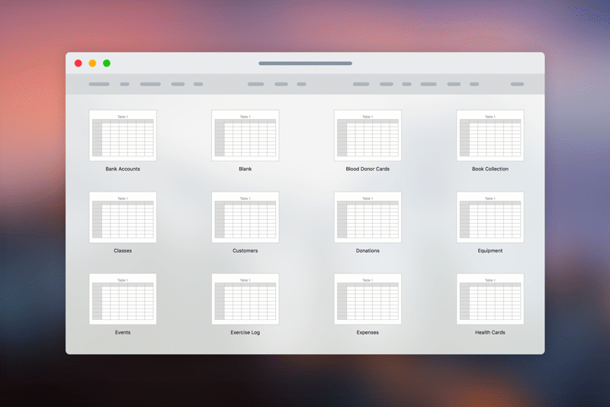The height and width of the screenshot is (407, 610).
Task: Open the Health Cards template thumbnail
Action: (x=490, y=299)
